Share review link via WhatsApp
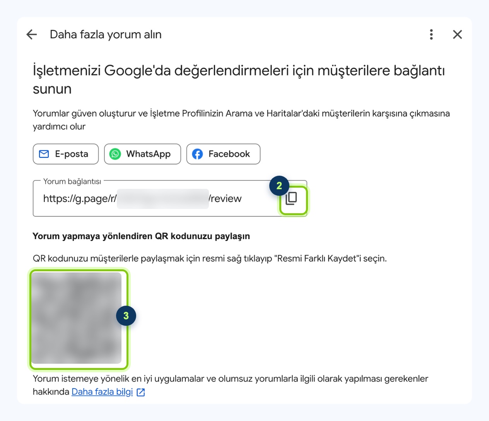The width and height of the screenshot is (489, 421). (x=142, y=154)
